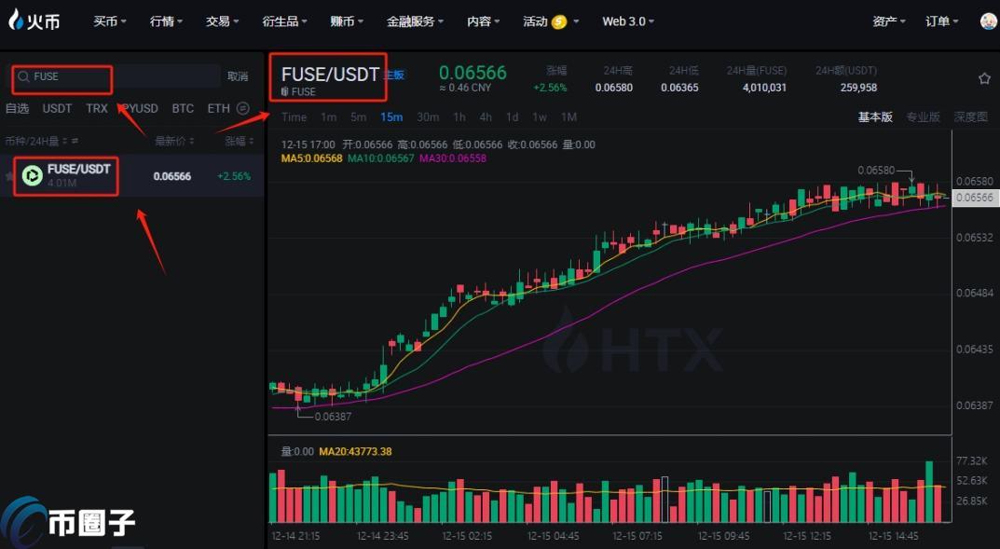Viewport: 1000px width, 549px height.
Task: Click the FUSE coin logo in the pair list
Action: pyautogui.click(x=31, y=174)
